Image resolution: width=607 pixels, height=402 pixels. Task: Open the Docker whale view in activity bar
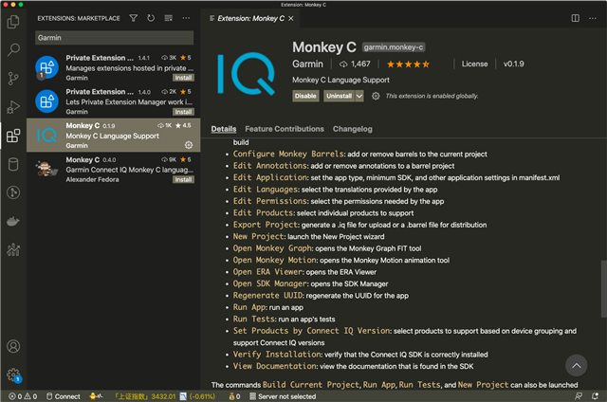click(x=13, y=221)
